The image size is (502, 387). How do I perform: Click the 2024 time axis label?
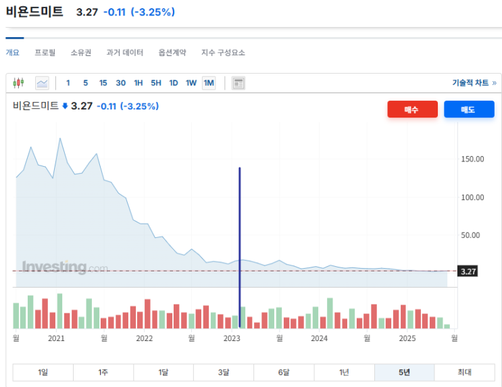pos(319,338)
